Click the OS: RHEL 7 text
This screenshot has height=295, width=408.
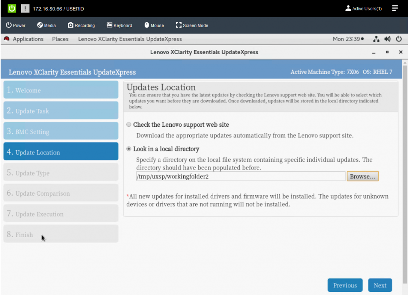pos(377,72)
